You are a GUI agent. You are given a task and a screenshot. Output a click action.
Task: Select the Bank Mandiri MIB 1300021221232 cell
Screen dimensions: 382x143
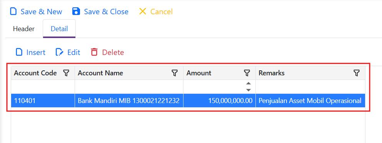(x=129, y=101)
